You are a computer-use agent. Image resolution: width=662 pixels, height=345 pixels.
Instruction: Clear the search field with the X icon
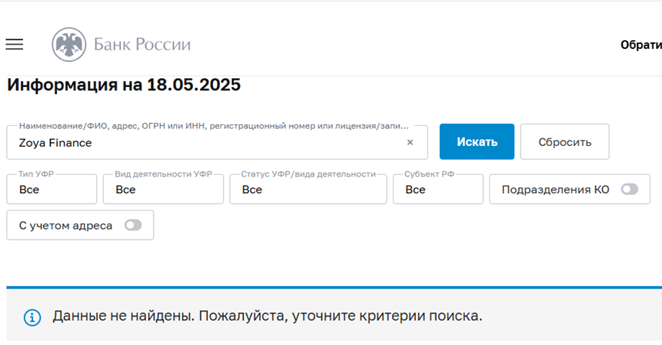coord(410,143)
